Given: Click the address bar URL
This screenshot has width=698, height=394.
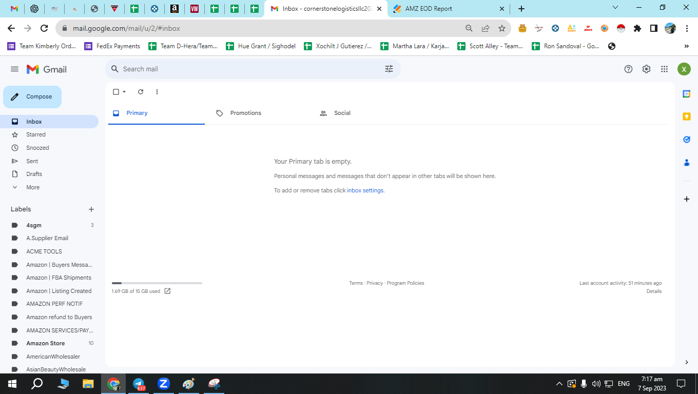Looking at the screenshot, I should tap(126, 28).
